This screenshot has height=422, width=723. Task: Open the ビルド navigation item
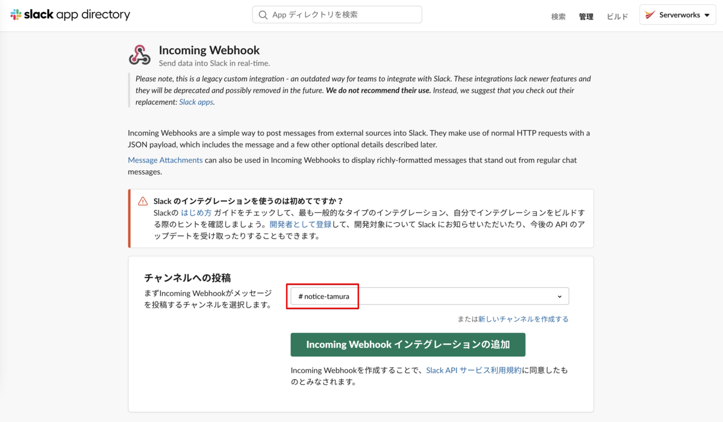[x=618, y=17]
